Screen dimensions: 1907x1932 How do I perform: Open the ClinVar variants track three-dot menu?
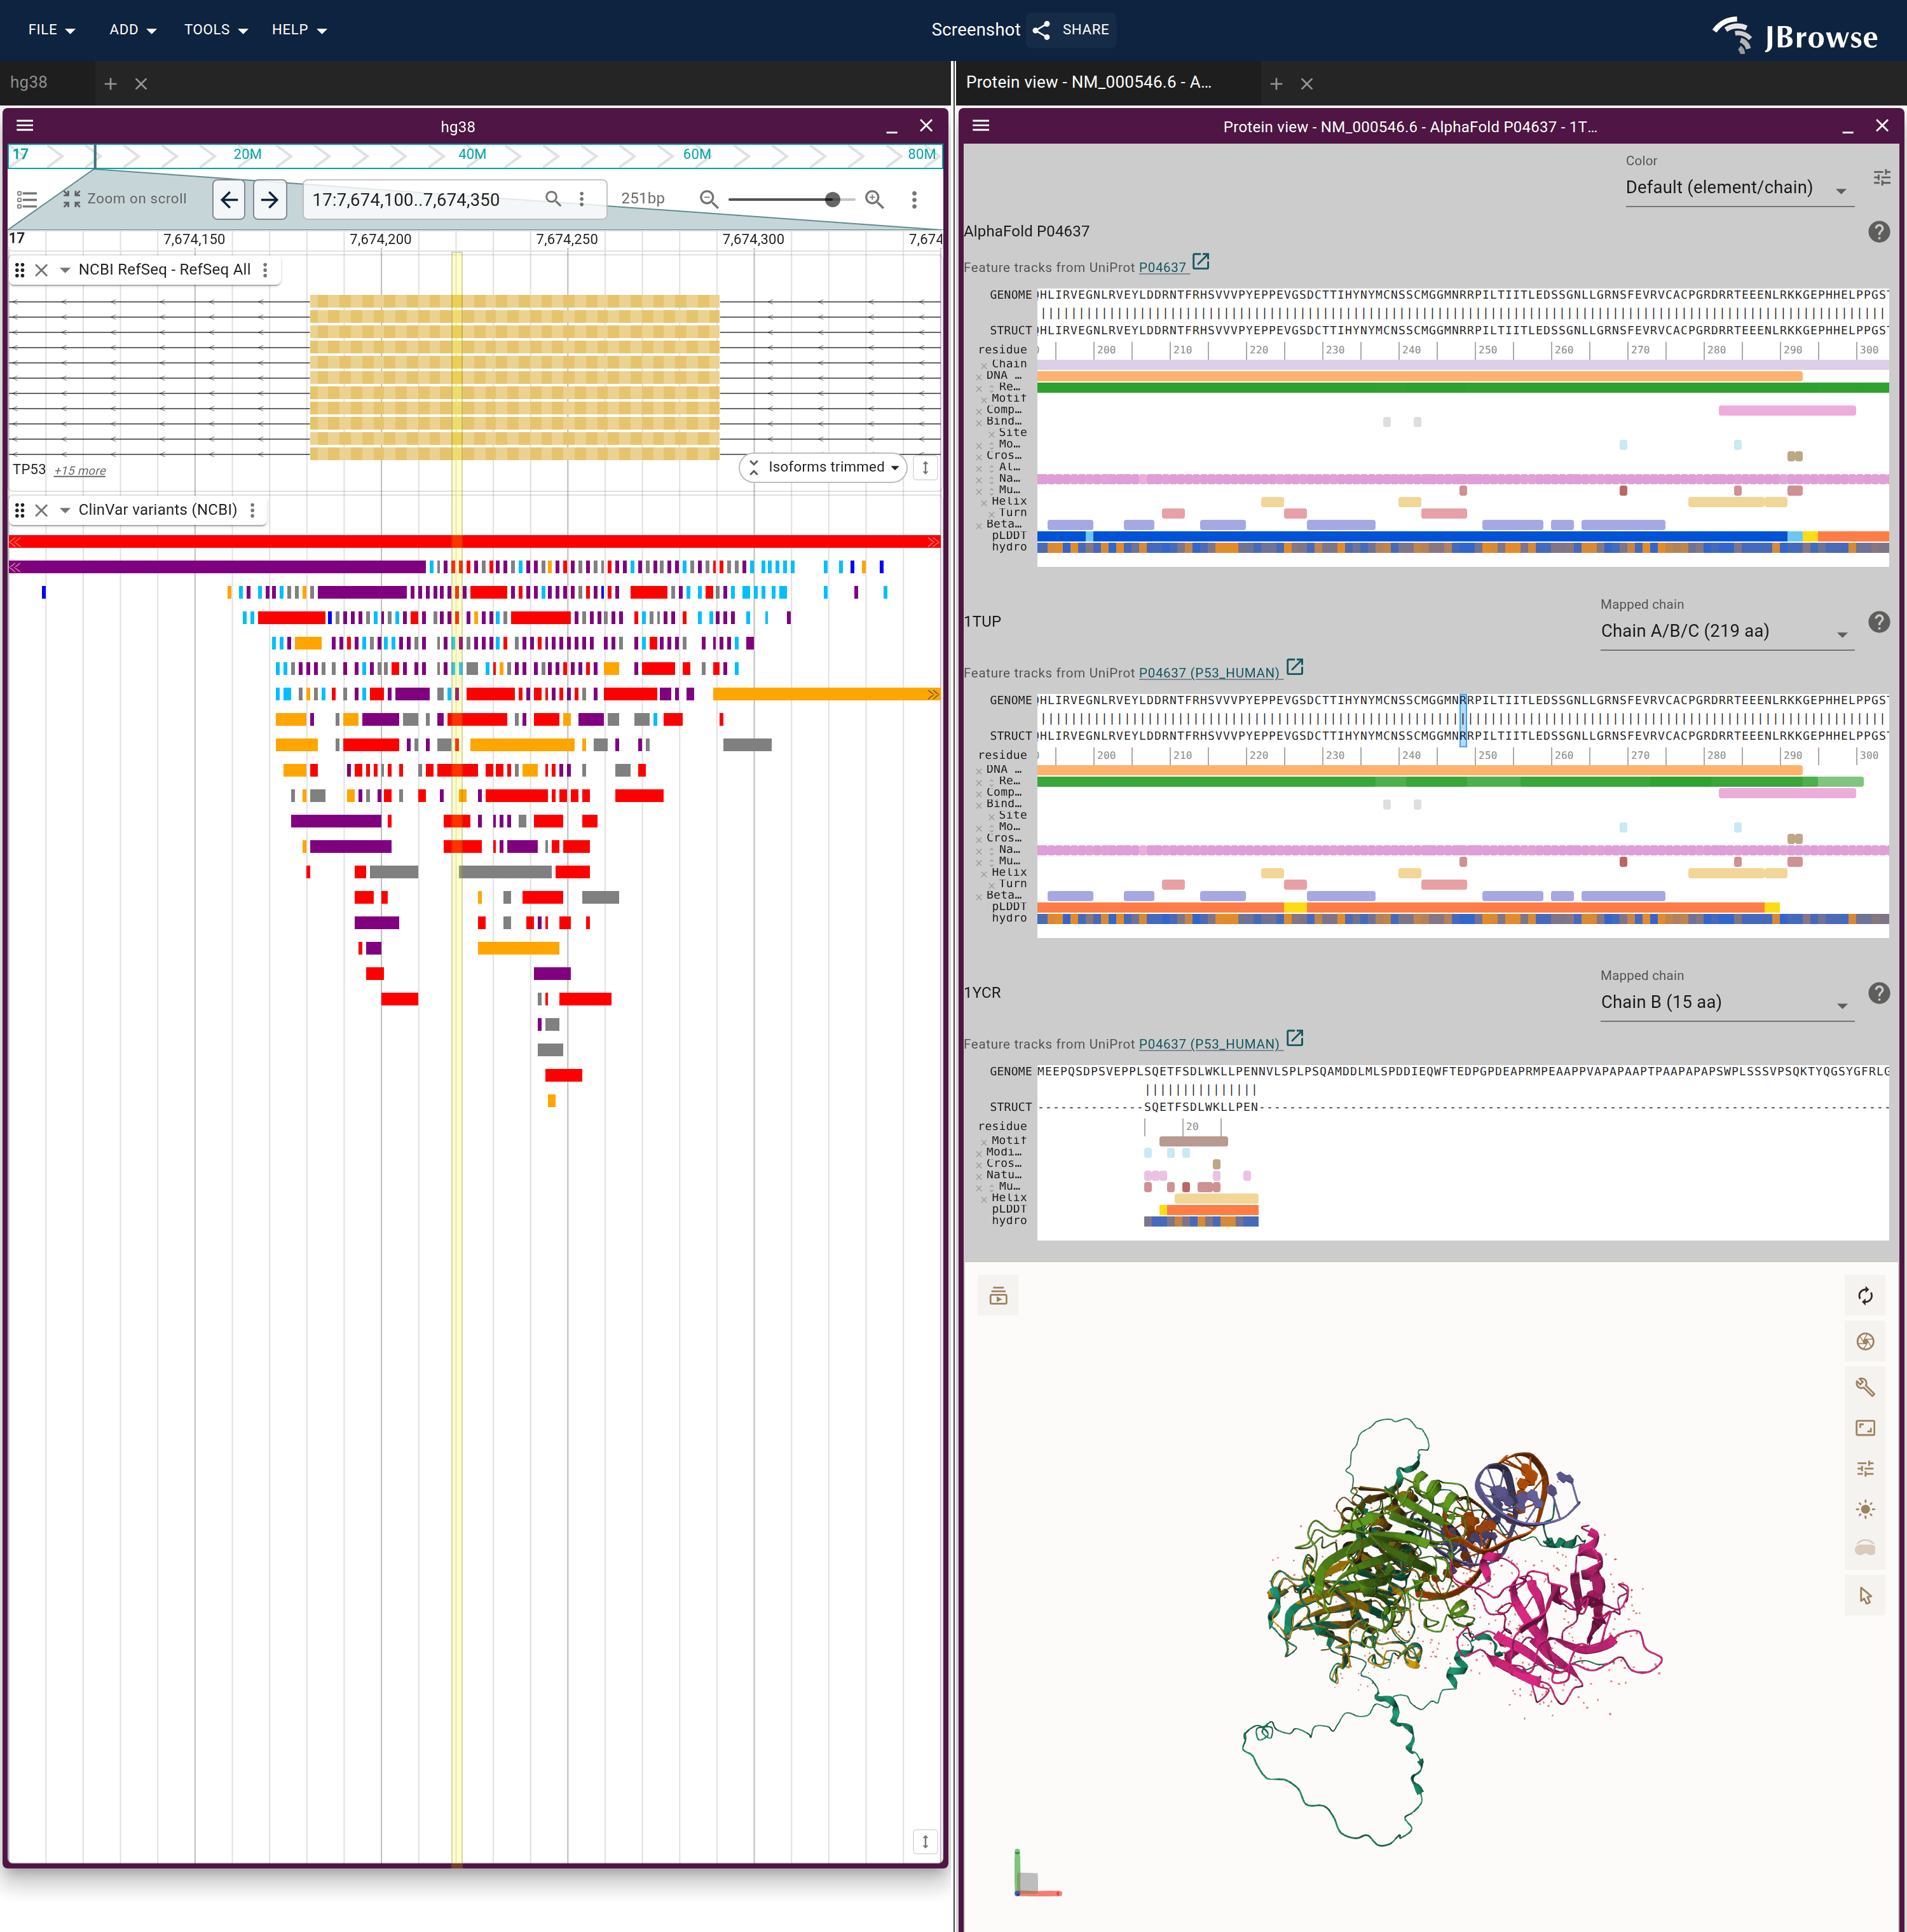coord(253,510)
